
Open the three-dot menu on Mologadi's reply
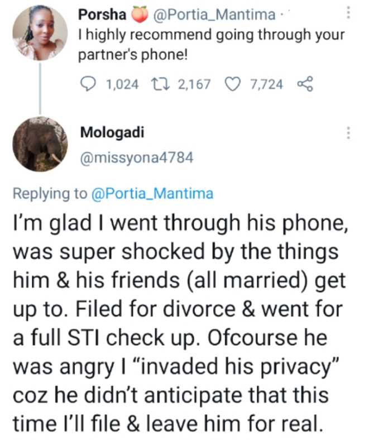coord(349,133)
